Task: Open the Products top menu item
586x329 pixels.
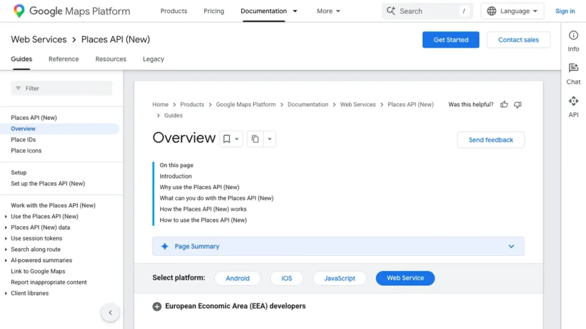Action: (x=174, y=11)
